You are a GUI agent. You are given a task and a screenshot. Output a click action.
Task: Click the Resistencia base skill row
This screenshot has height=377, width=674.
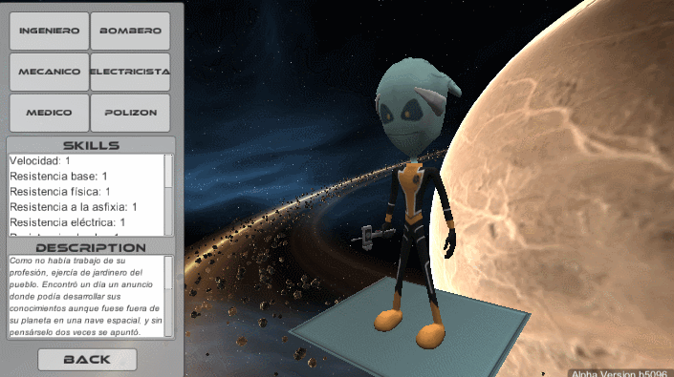tap(58, 177)
